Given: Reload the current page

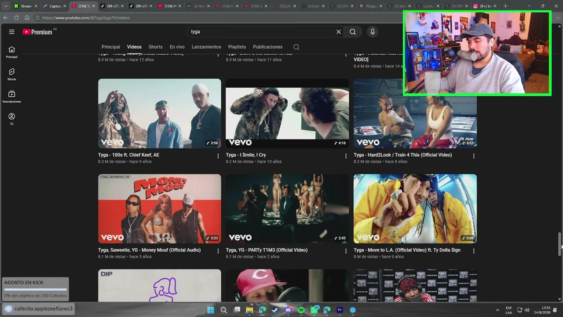Looking at the screenshot, I should tap(16, 18).
